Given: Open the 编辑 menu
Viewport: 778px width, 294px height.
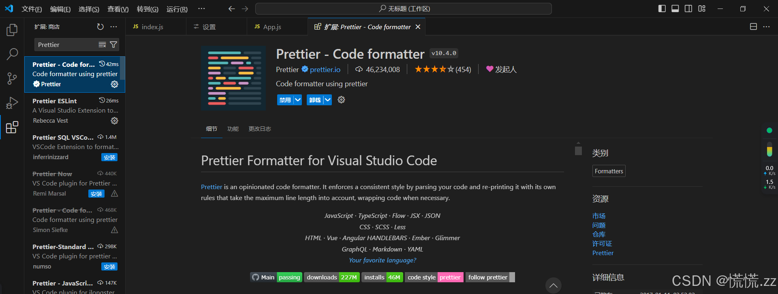Looking at the screenshot, I should pyautogui.click(x=60, y=9).
